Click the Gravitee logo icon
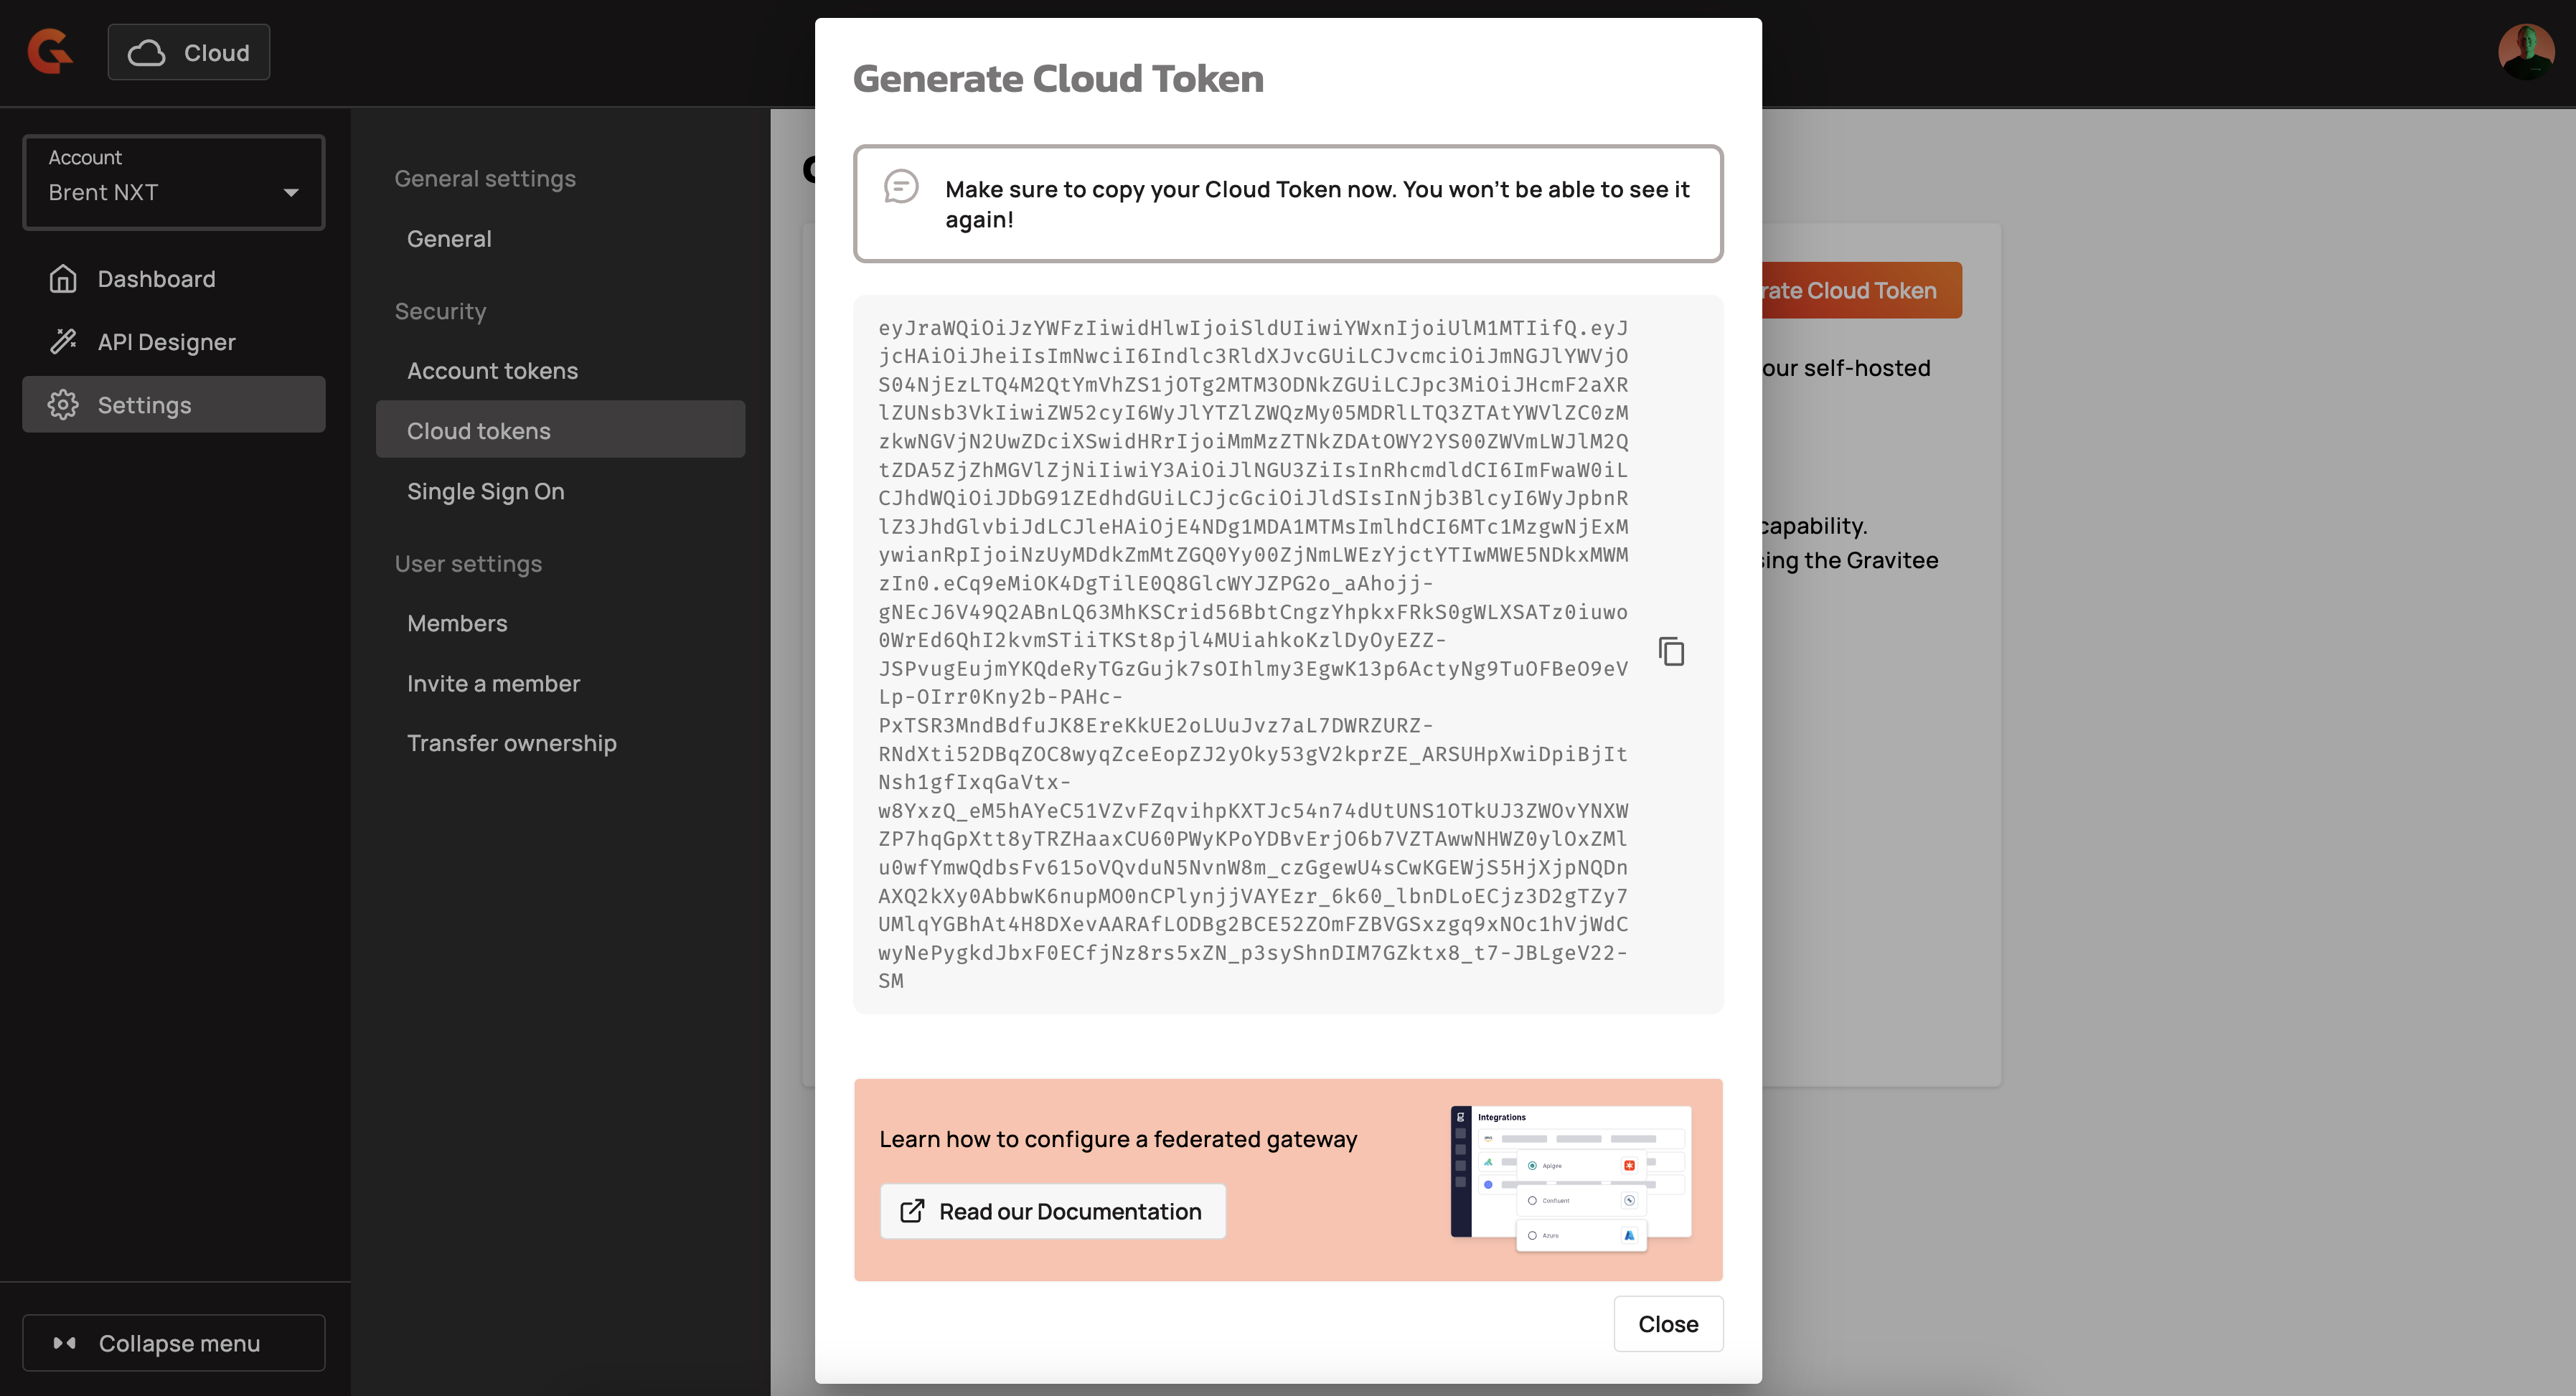Image resolution: width=2576 pixels, height=1396 pixels. tap(50, 51)
